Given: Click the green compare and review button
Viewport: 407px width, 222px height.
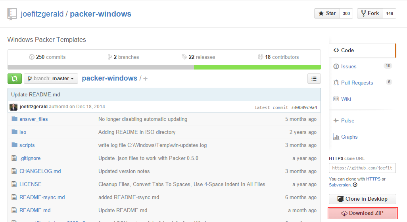Looking at the screenshot, I should pyautogui.click(x=15, y=79).
